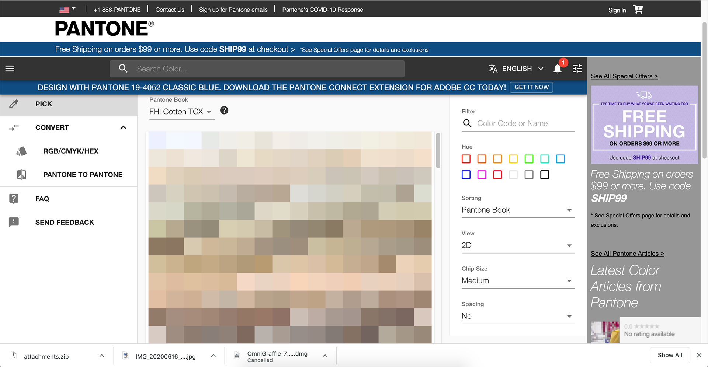Click the Filter search magnifier icon
Image resolution: width=708 pixels, height=367 pixels.
click(467, 123)
